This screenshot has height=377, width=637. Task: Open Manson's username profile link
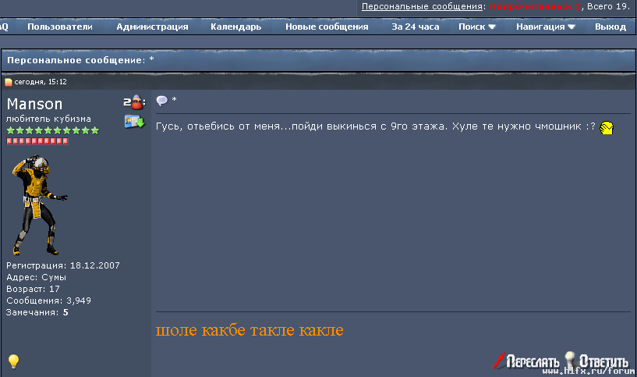point(35,104)
